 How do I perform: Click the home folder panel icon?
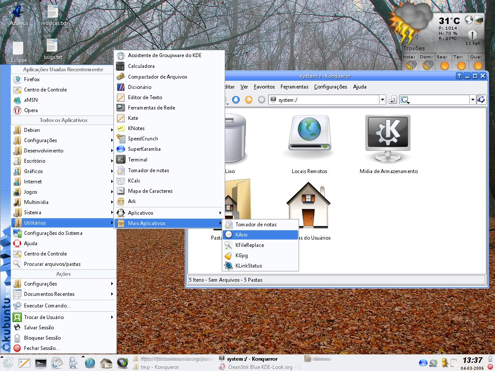click(x=106, y=363)
